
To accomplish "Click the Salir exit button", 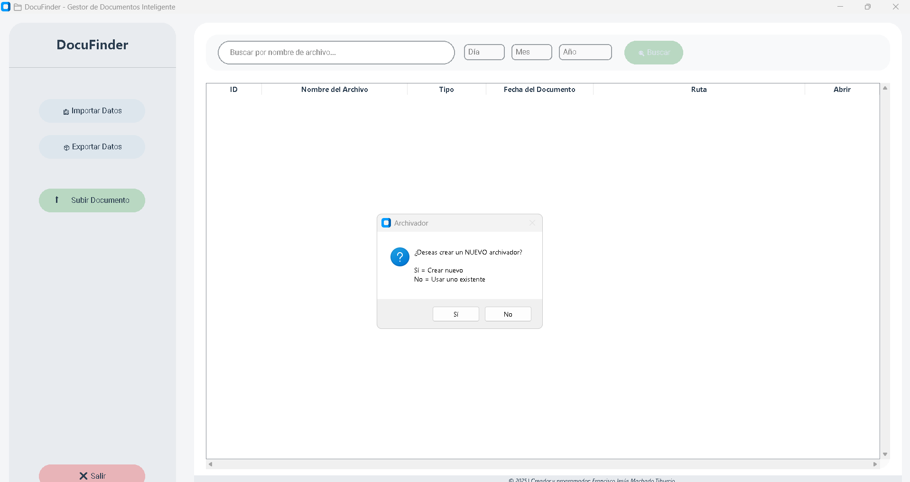I will tap(92, 475).
